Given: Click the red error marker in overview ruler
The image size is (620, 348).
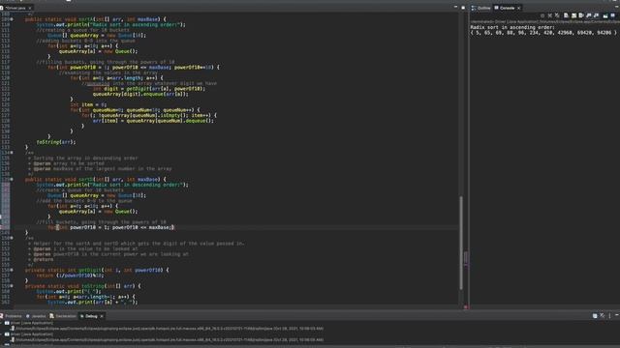Looking at the screenshot, I should coord(466,306).
